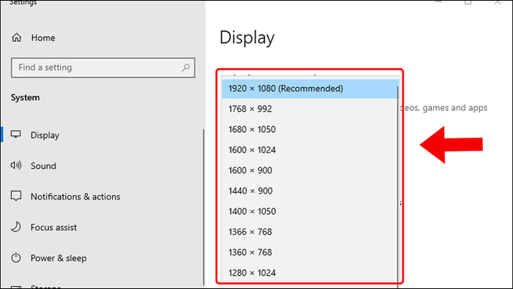Select the 1400 × 1050 resolution entry

point(309,211)
